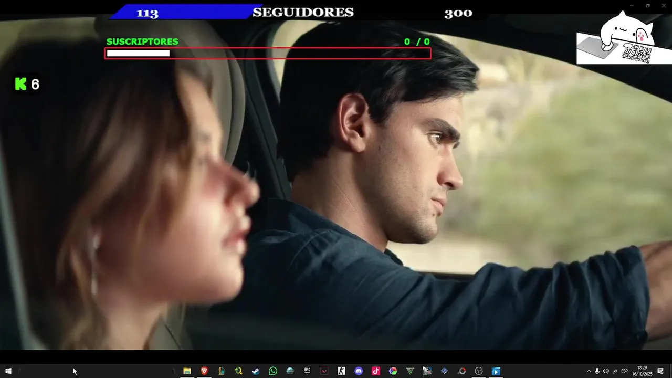Launch Counter-Strike from the taskbar
This screenshot has height=378, width=672.
tap(341, 371)
